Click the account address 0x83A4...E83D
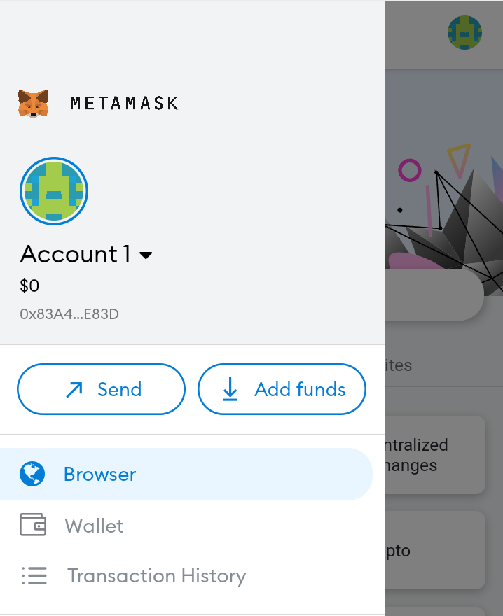Screen dimensions: 503x616 click(69, 314)
